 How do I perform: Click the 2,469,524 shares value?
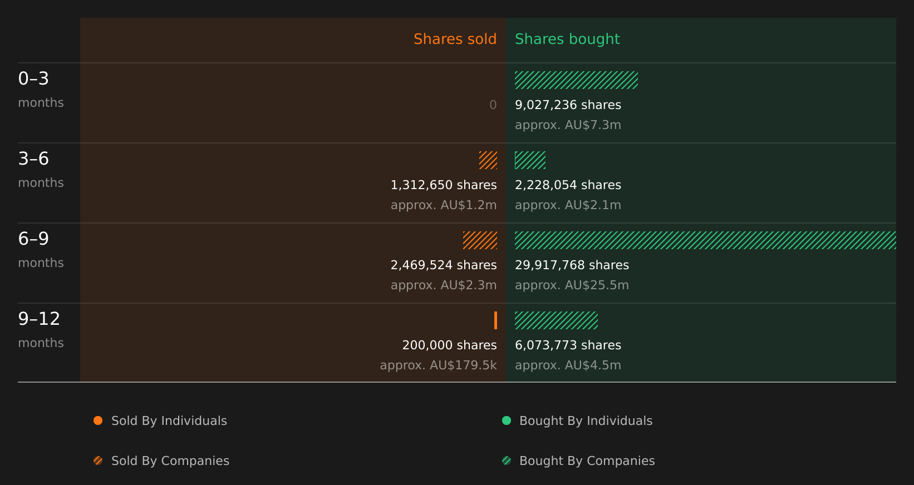[x=444, y=265]
